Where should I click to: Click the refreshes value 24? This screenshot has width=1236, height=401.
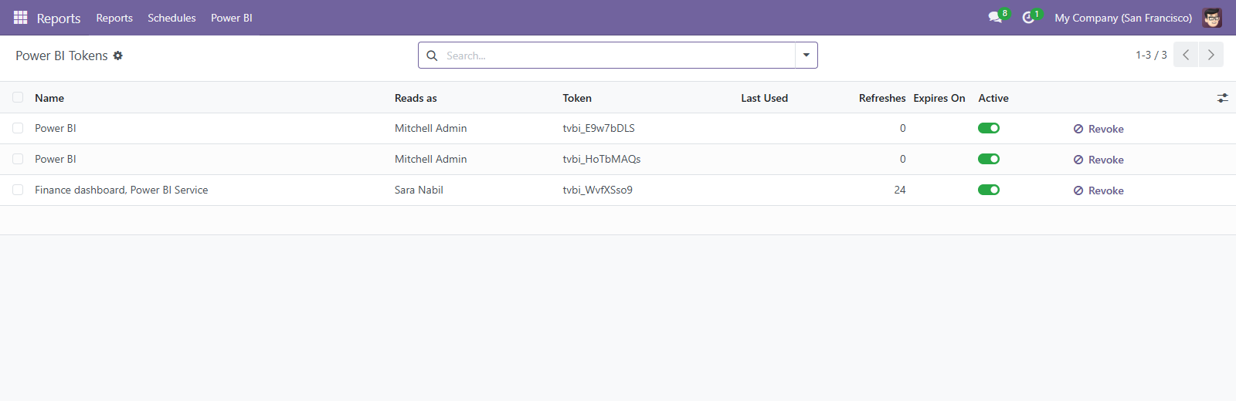point(900,190)
